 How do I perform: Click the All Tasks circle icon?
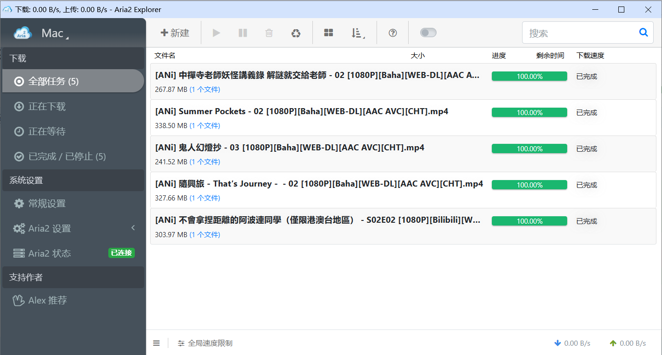19,82
